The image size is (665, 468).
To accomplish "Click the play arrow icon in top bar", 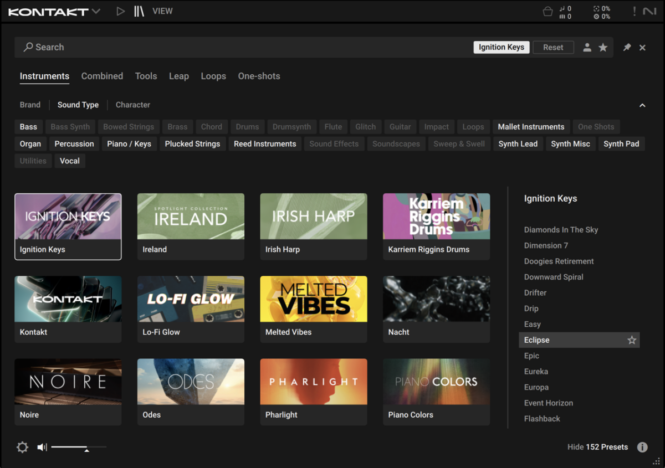I will 121,11.
